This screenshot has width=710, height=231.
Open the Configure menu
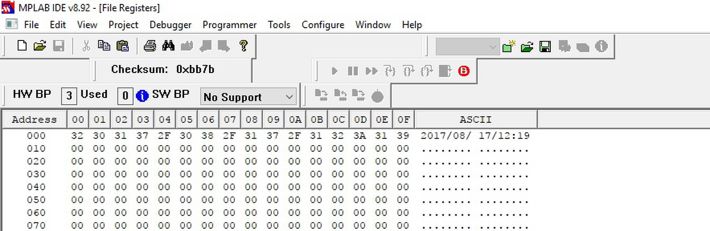(323, 25)
